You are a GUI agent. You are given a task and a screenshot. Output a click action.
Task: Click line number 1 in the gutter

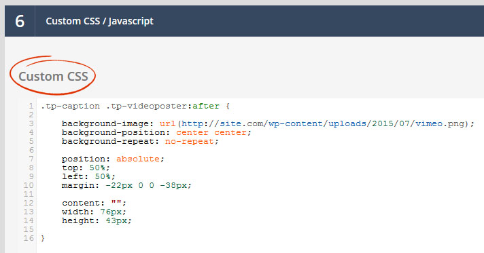click(x=31, y=106)
